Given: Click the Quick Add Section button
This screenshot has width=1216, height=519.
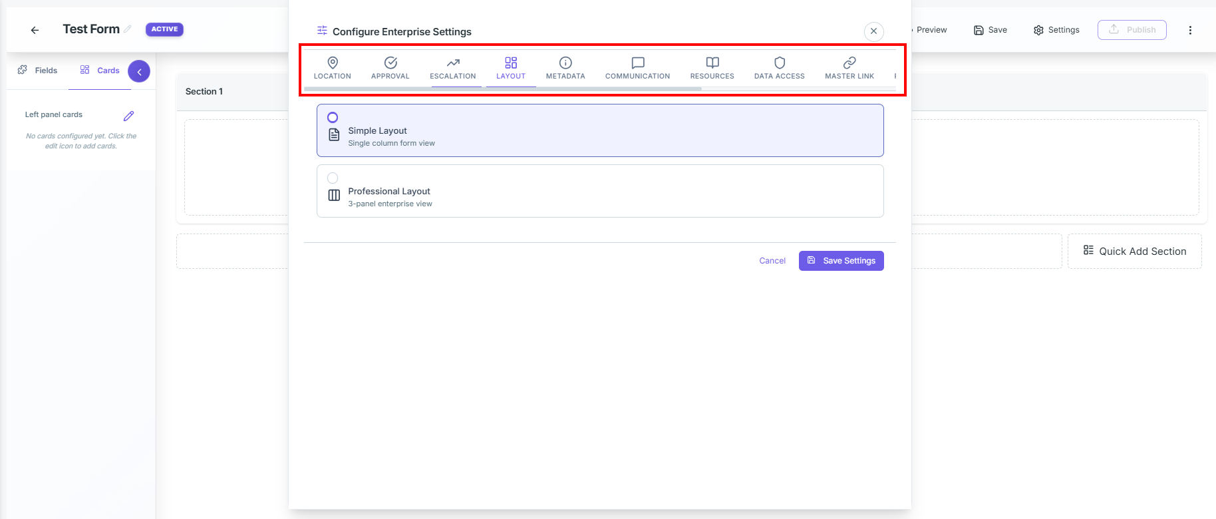Looking at the screenshot, I should 1135,251.
